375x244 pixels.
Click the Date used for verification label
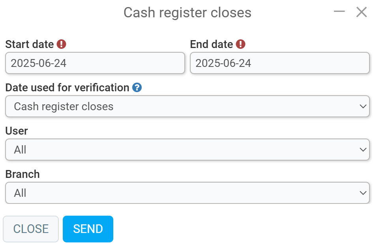point(67,87)
